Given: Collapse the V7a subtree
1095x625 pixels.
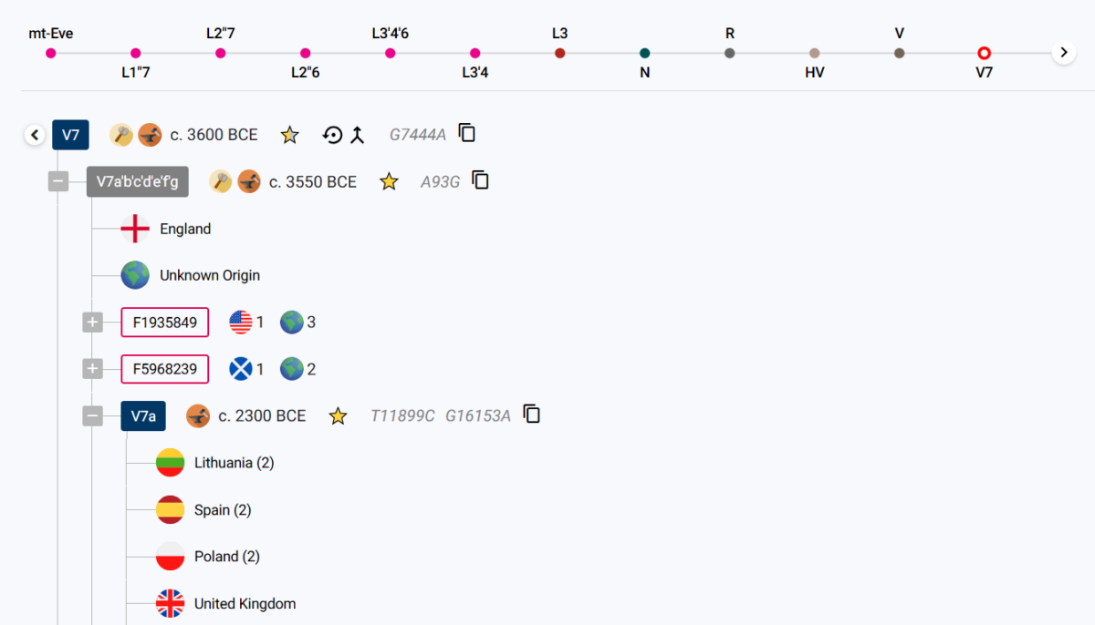Looking at the screenshot, I should pos(92,416).
